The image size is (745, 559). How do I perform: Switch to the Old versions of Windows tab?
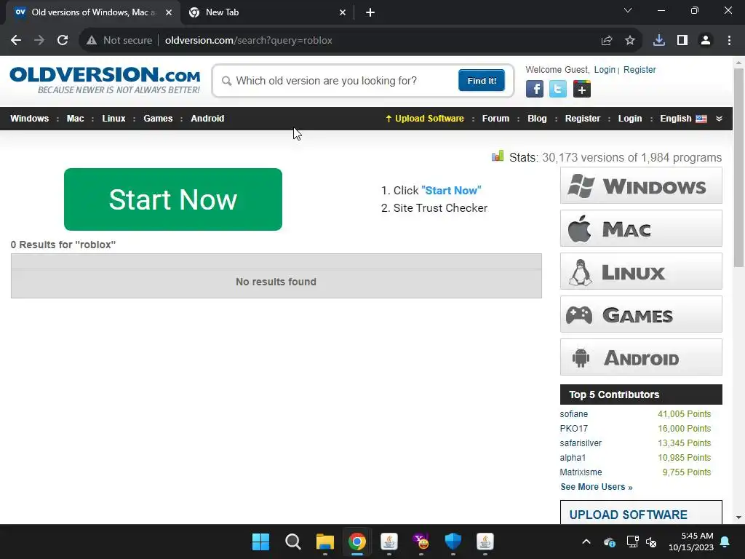tap(93, 12)
